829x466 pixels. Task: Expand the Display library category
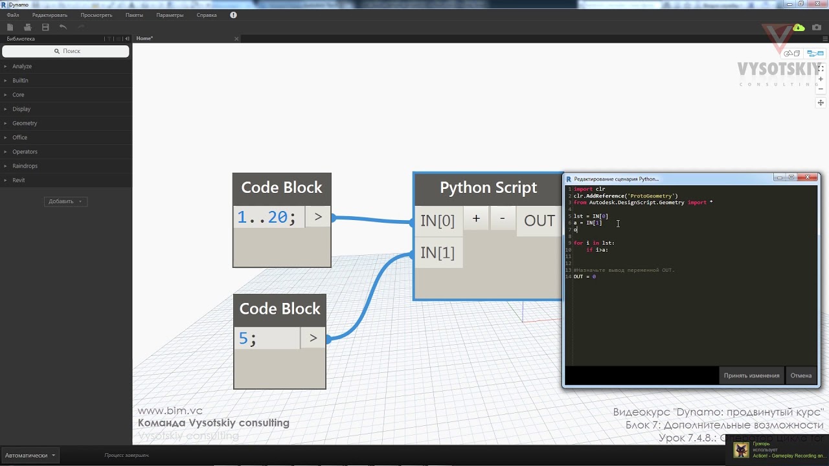[x=66, y=109]
